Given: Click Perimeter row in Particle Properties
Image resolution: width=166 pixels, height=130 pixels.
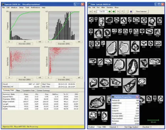Looking at the screenshot, I should [125, 121].
